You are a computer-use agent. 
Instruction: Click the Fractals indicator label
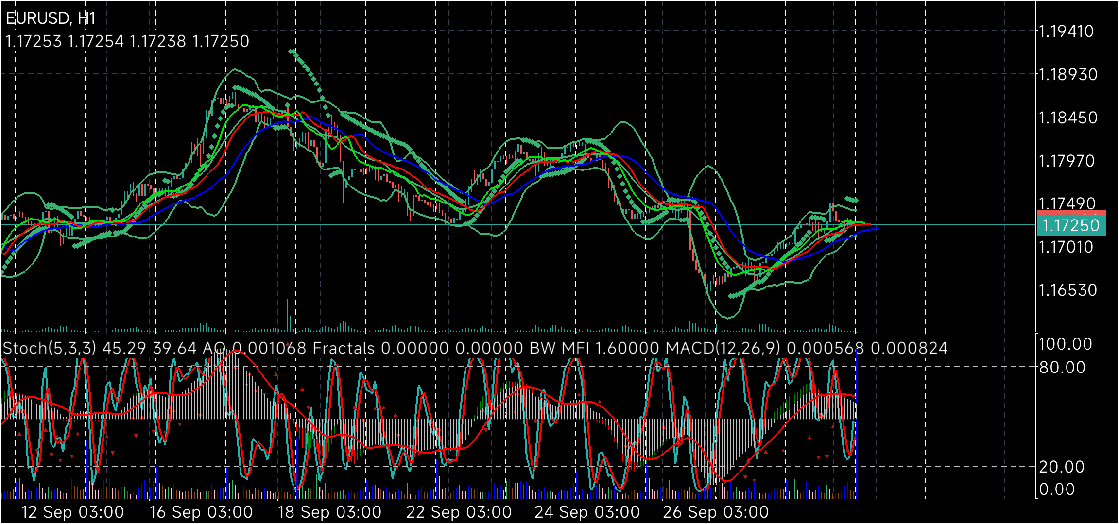tap(344, 348)
